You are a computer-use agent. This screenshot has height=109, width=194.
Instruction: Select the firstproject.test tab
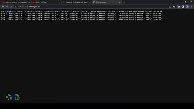pos(107,2)
